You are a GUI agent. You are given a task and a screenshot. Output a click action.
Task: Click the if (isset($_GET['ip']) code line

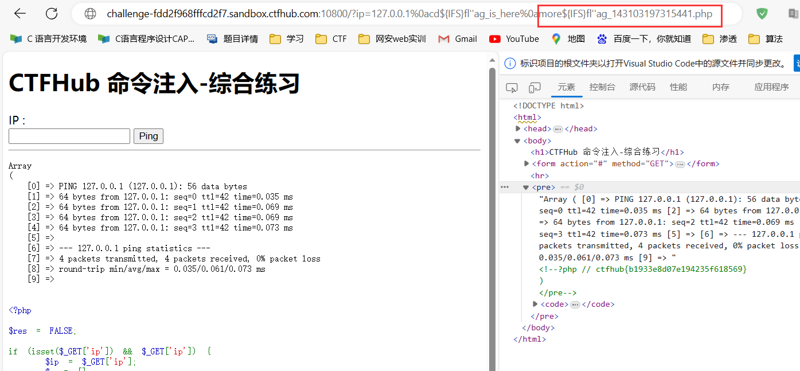[110, 352]
